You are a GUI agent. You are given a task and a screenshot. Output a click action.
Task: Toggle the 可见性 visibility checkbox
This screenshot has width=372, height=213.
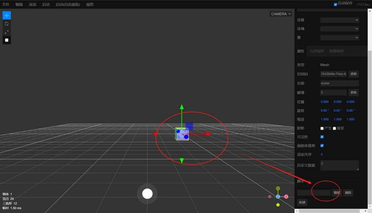(x=322, y=137)
